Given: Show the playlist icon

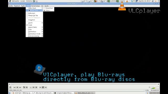Looking at the screenshot, I should coord(31,87).
